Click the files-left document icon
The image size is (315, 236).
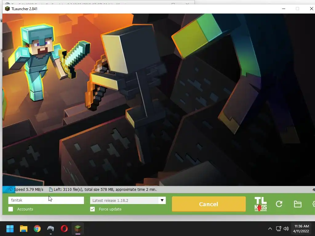(51, 189)
